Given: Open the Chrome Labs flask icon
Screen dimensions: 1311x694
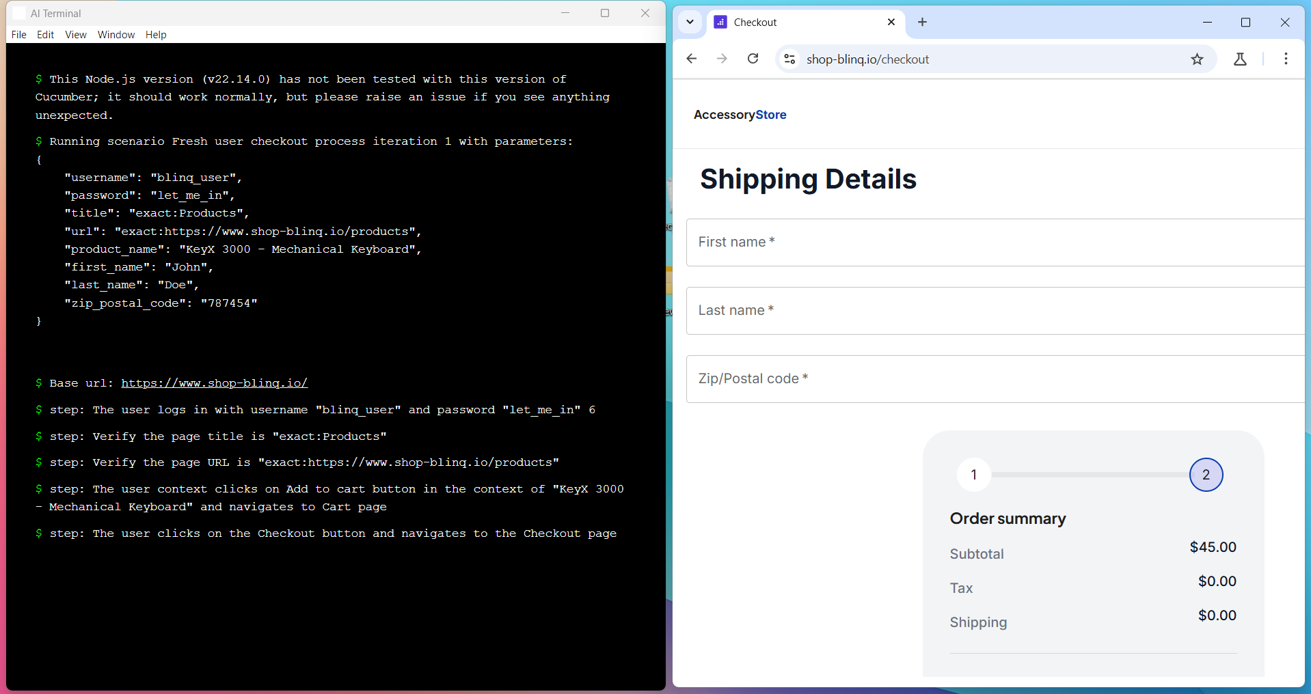Looking at the screenshot, I should tap(1240, 59).
